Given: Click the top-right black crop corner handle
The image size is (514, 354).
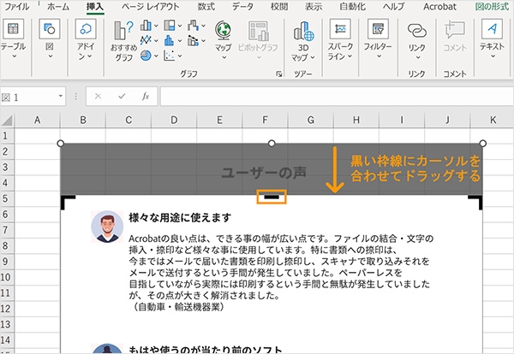Looking at the screenshot, I should coord(475,202).
